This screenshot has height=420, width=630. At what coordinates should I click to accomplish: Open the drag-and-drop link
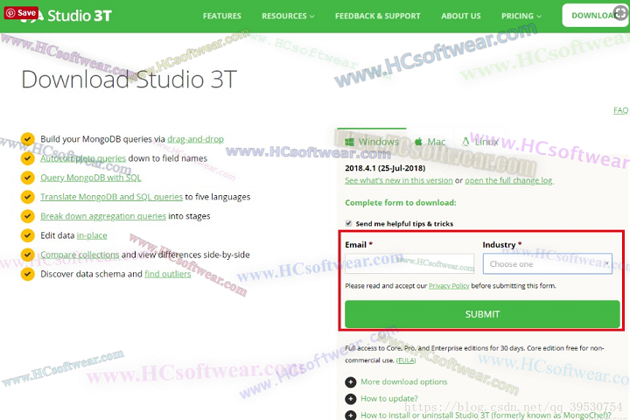pos(195,139)
